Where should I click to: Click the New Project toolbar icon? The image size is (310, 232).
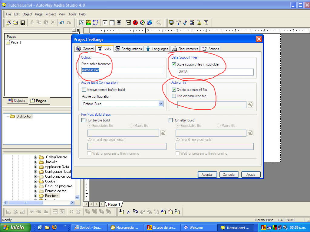(x=8, y=23)
